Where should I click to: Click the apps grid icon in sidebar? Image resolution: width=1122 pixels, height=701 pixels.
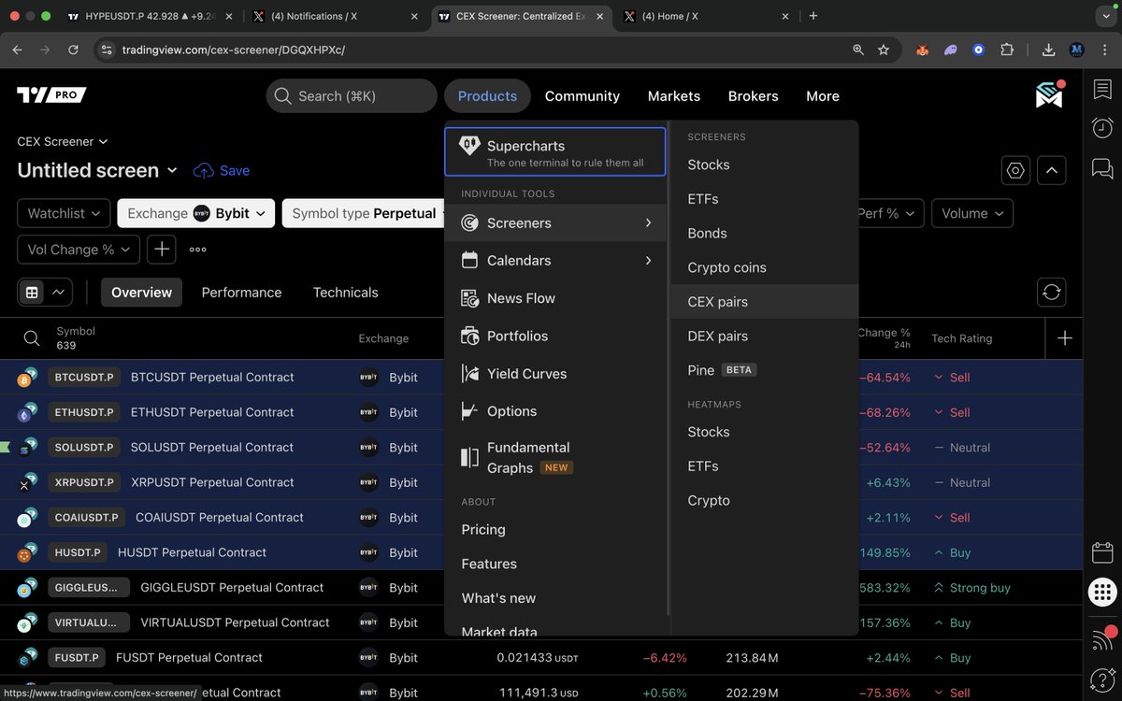pos(1102,592)
